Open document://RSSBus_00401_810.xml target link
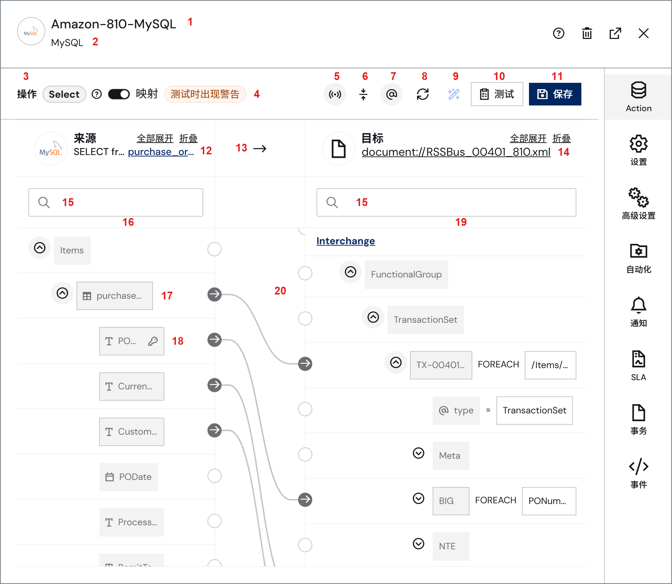The image size is (672, 584). tap(456, 152)
